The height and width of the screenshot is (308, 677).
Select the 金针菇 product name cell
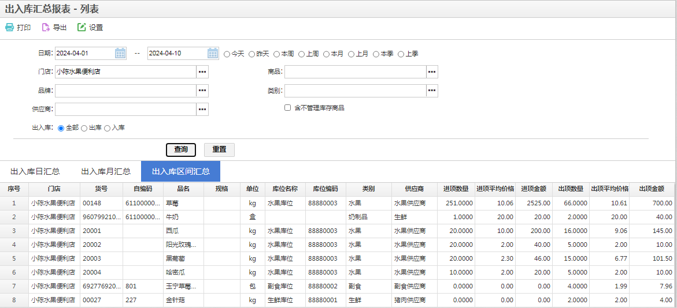pyautogui.click(x=183, y=301)
